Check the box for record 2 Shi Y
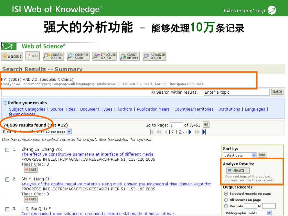This screenshot has width=288, height=216. [x=7, y=179]
